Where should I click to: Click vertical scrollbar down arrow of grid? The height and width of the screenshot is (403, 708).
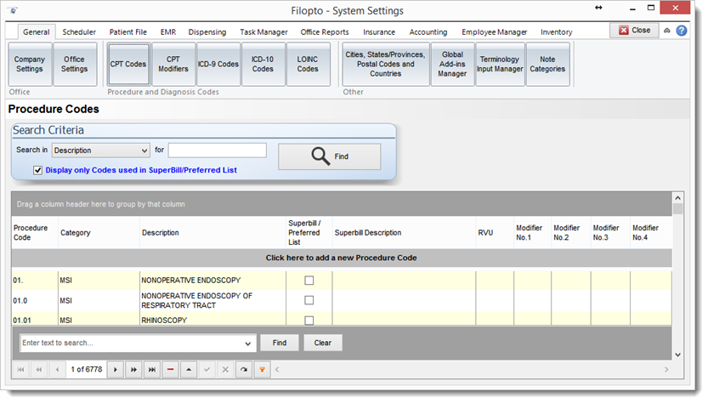[677, 355]
